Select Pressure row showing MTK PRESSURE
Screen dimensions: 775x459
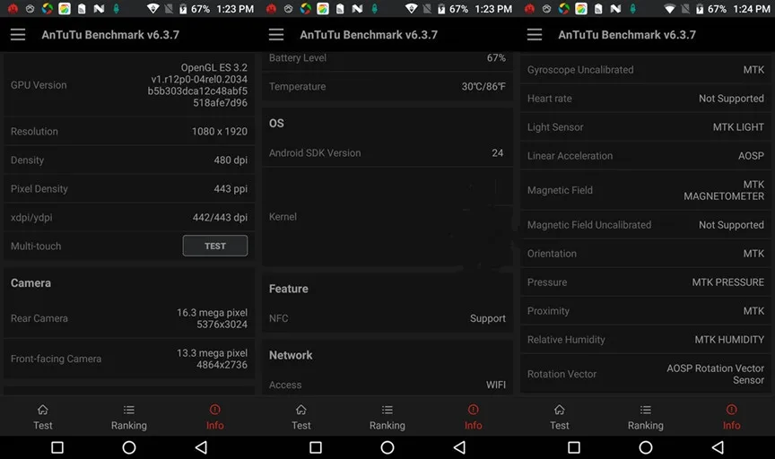point(646,282)
